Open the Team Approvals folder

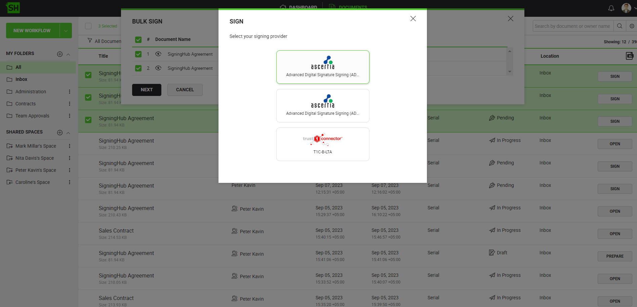click(x=32, y=116)
